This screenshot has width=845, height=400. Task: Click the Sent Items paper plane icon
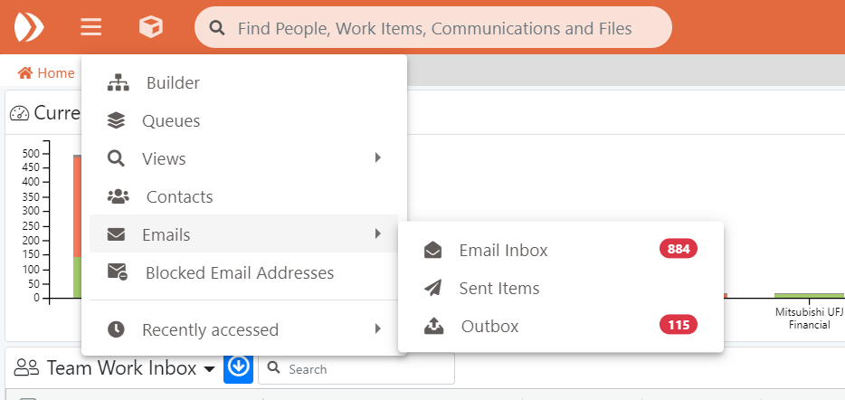point(433,289)
